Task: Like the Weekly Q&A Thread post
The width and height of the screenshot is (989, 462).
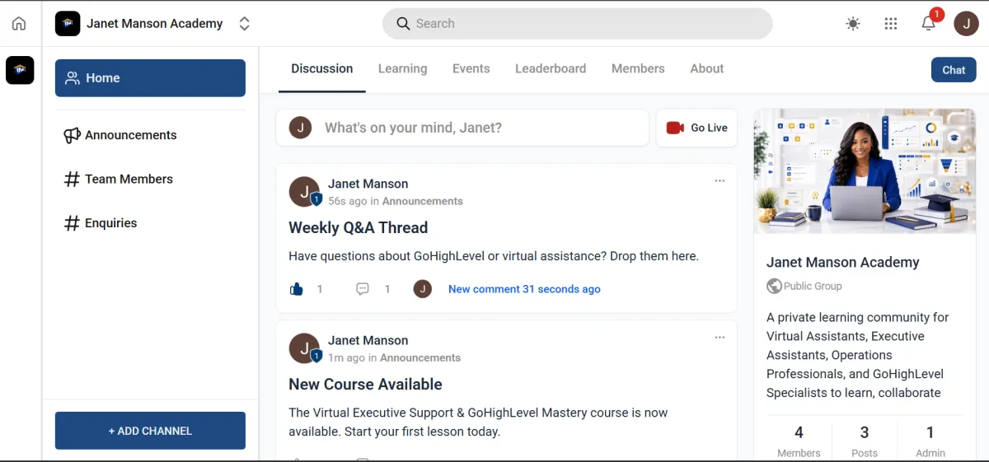Action: coord(297,289)
